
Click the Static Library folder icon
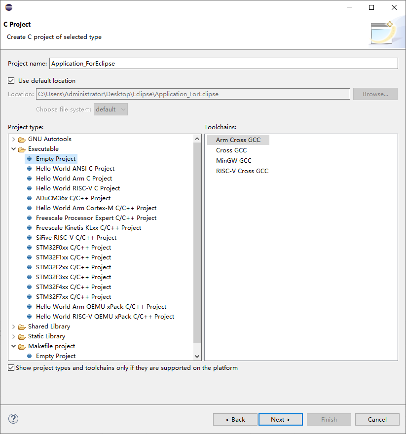(22, 336)
